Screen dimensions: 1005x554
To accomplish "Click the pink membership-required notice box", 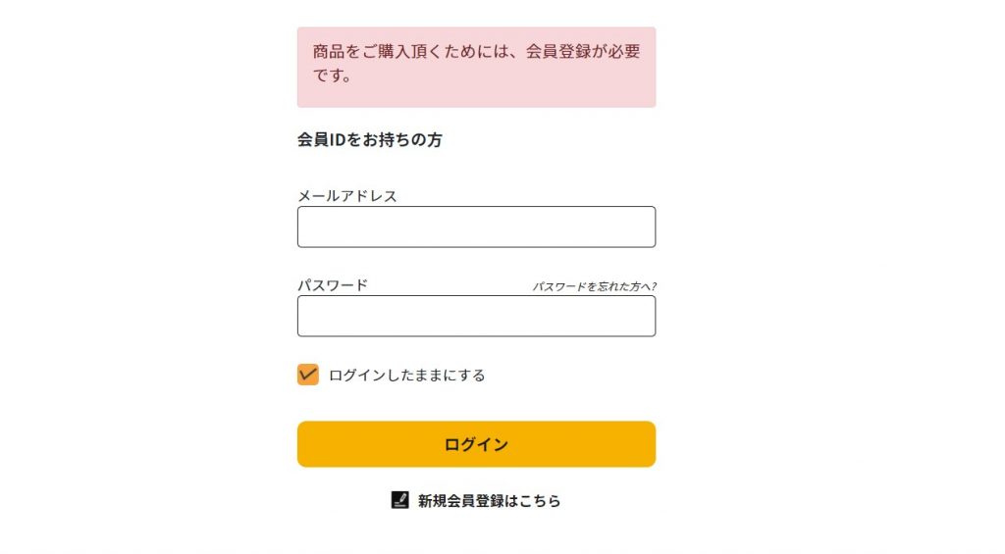I will click(x=476, y=68).
